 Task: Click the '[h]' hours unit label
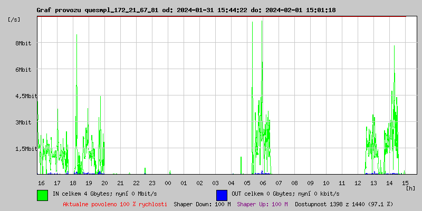click(x=411, y=188)
